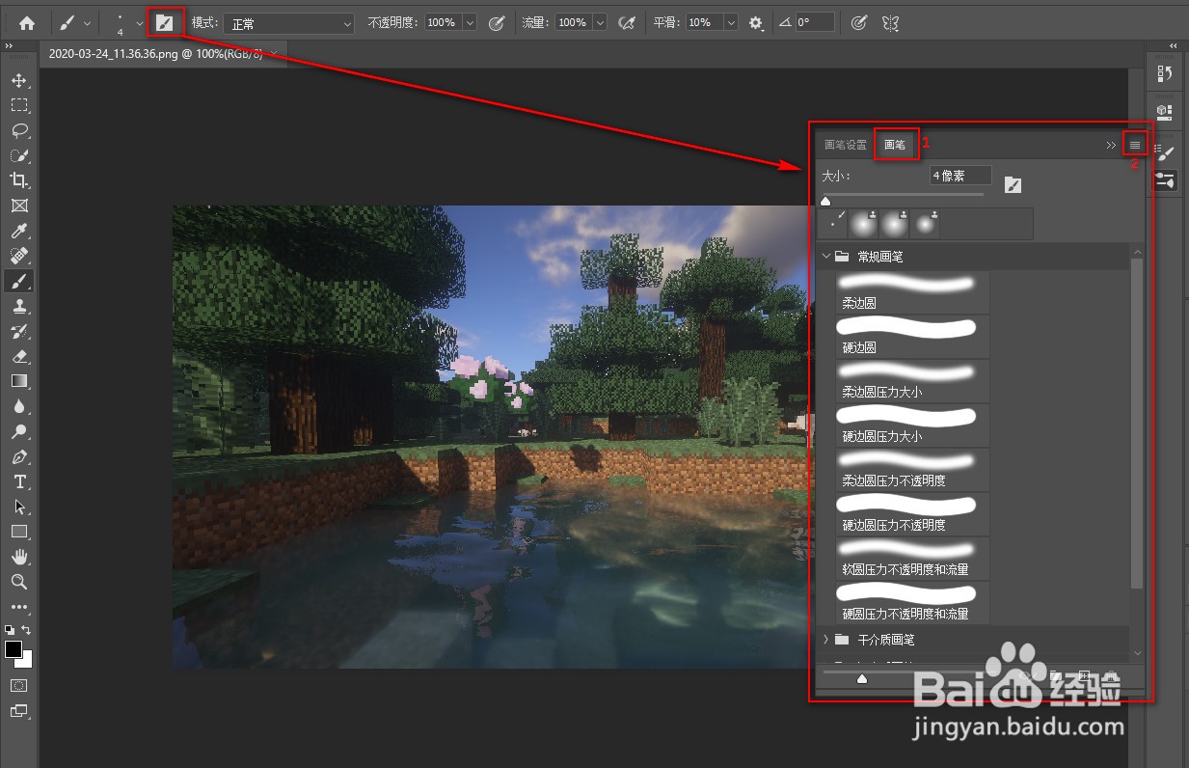Select the Crop tool
This screenshot has width=1189, height=768.
click(18, 180)
